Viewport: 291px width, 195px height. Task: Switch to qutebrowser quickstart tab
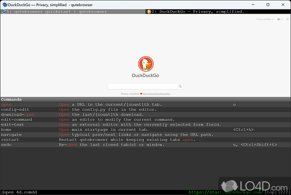click(x=73, y=12)
